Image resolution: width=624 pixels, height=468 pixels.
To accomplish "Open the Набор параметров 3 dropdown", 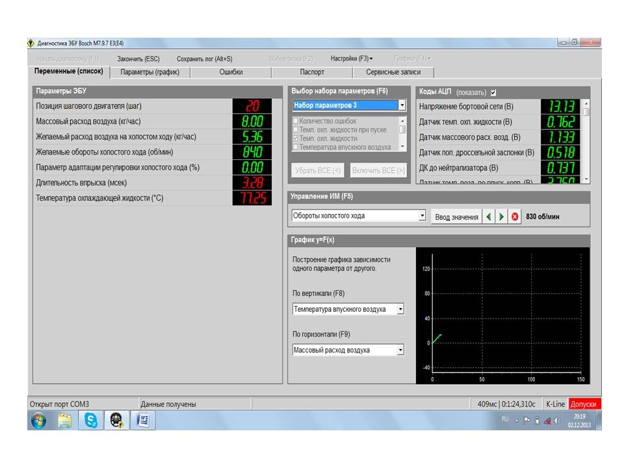I will [402, 105].
